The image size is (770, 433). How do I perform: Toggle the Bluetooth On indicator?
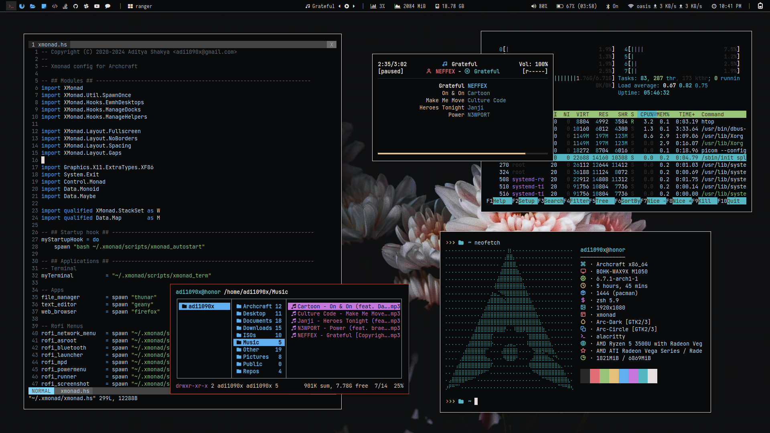(x=612, y=6)
